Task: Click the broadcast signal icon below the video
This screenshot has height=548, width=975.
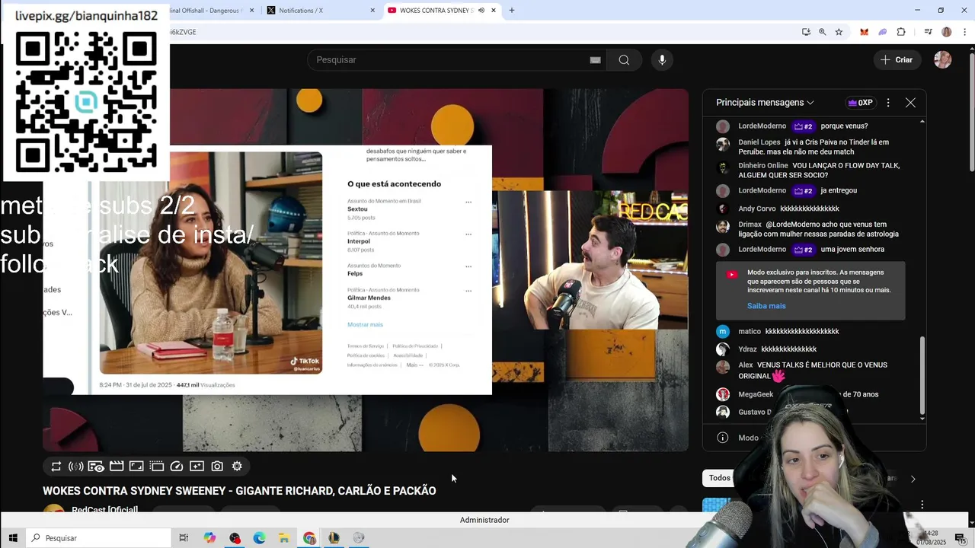Action: pos(75,467)
